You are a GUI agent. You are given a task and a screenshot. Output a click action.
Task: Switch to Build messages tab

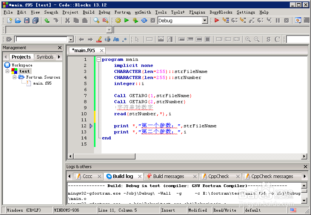click(169, 176)
